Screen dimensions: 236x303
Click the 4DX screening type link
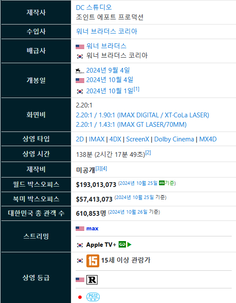115,139
